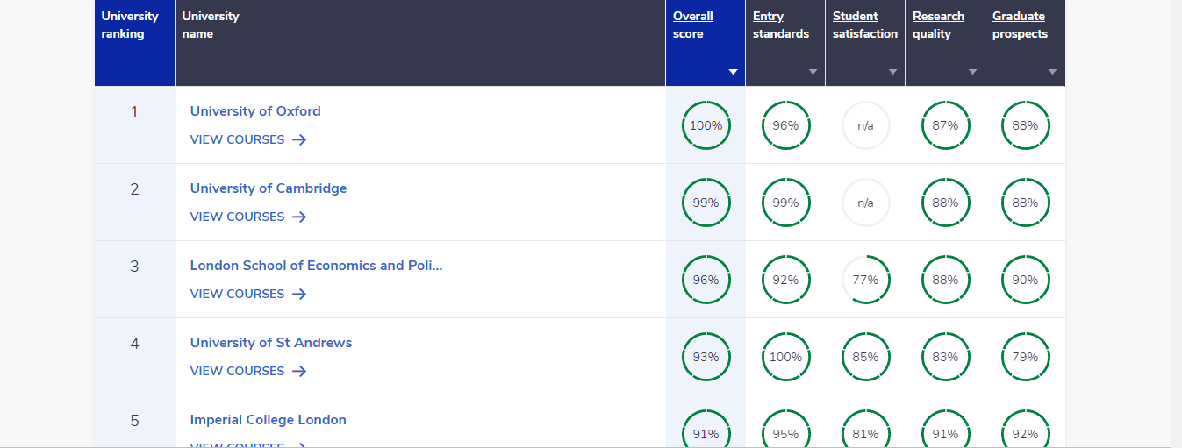The image size is (1182, 448).
Task: Click LSE 96% overall score circle
Action: 706,280
